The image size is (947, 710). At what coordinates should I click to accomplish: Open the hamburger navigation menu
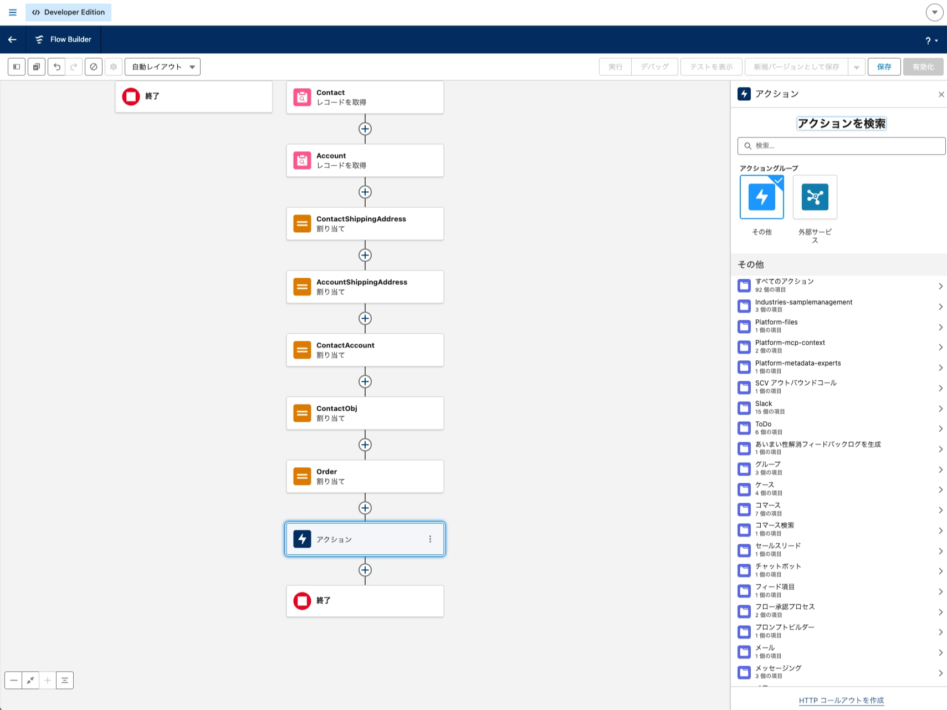point(13,12)
